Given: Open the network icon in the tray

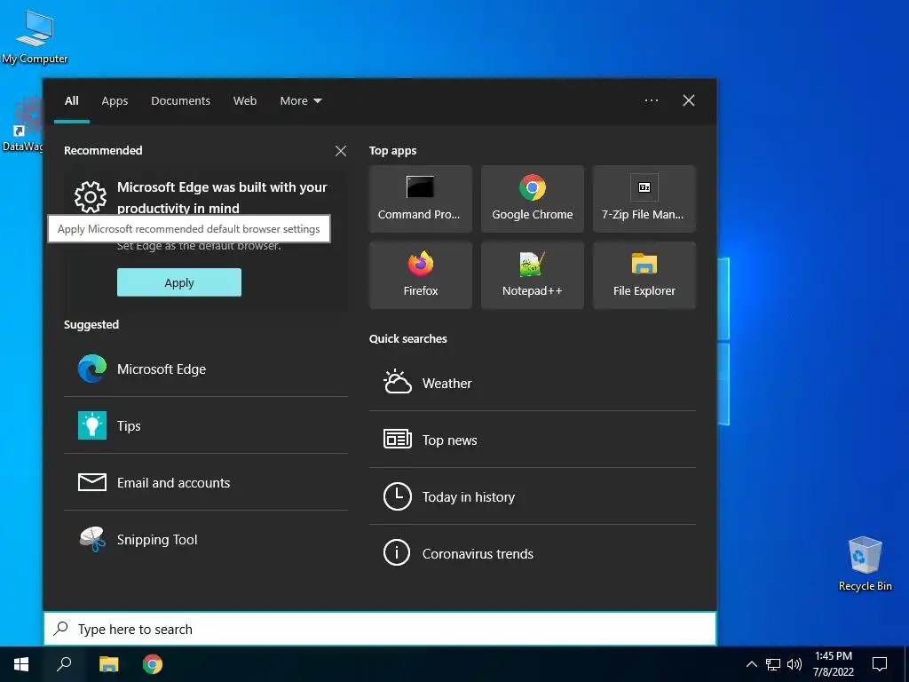Looking at the screenshot, I should pos(773,664).
